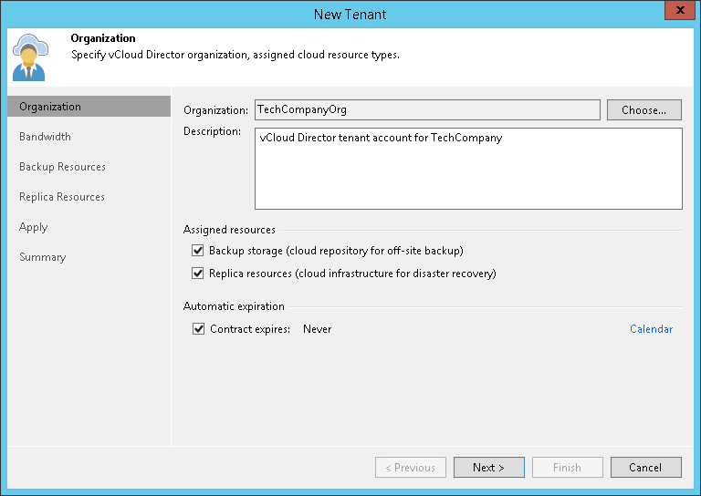Click the Next > button
Viewport: 701px width, 496px height.
click(488, 468)
